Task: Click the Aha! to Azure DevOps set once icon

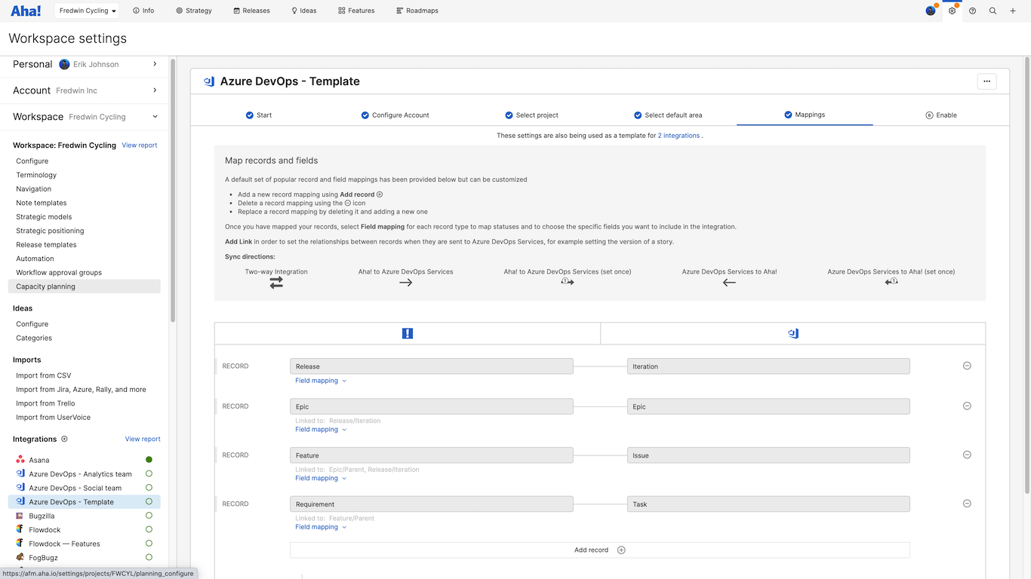Action: tap(568, 281)
